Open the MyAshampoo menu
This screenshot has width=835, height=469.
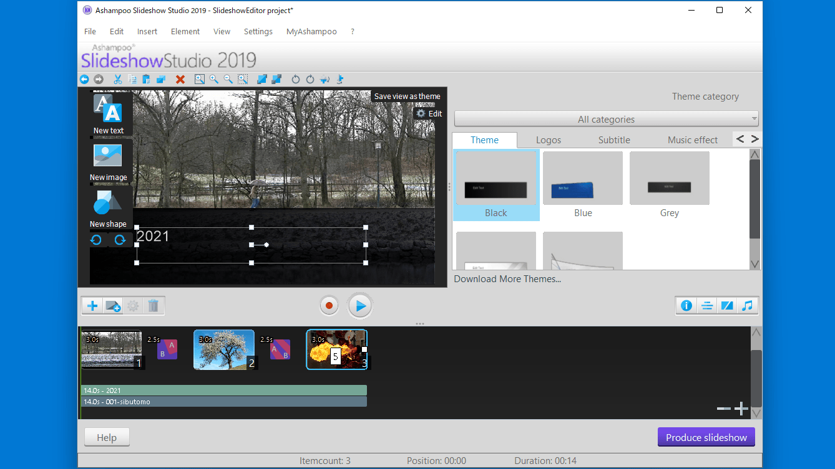pyautogui.click(x=311, y=31)
